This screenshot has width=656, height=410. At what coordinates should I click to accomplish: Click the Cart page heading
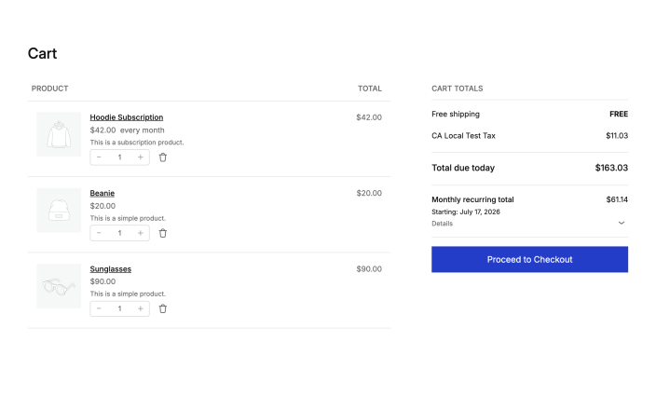pyautogui.click(x=42, y=53)
